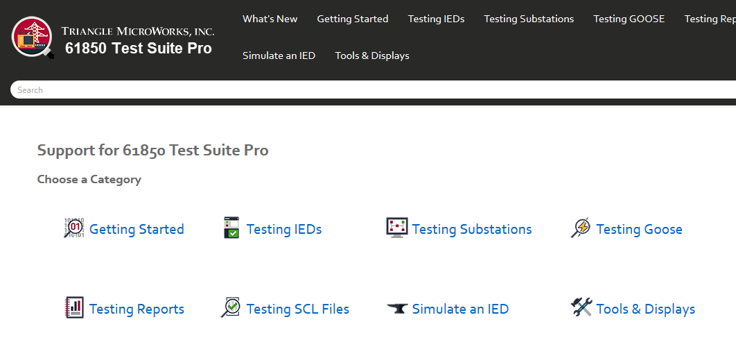The image size is (736, 340).
Task: Follow the Testing SCL Files link
Action: [297, 309]
